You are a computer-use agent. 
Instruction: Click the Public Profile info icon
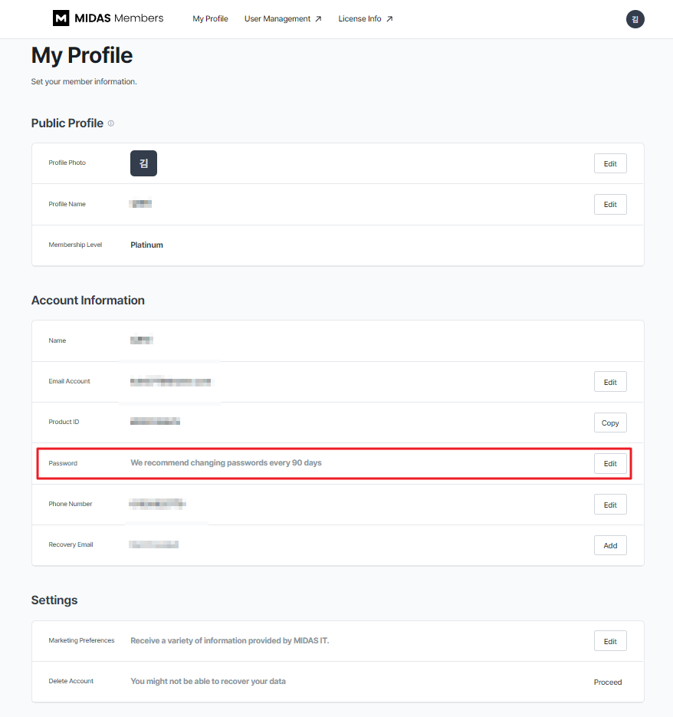coord(110,123)
